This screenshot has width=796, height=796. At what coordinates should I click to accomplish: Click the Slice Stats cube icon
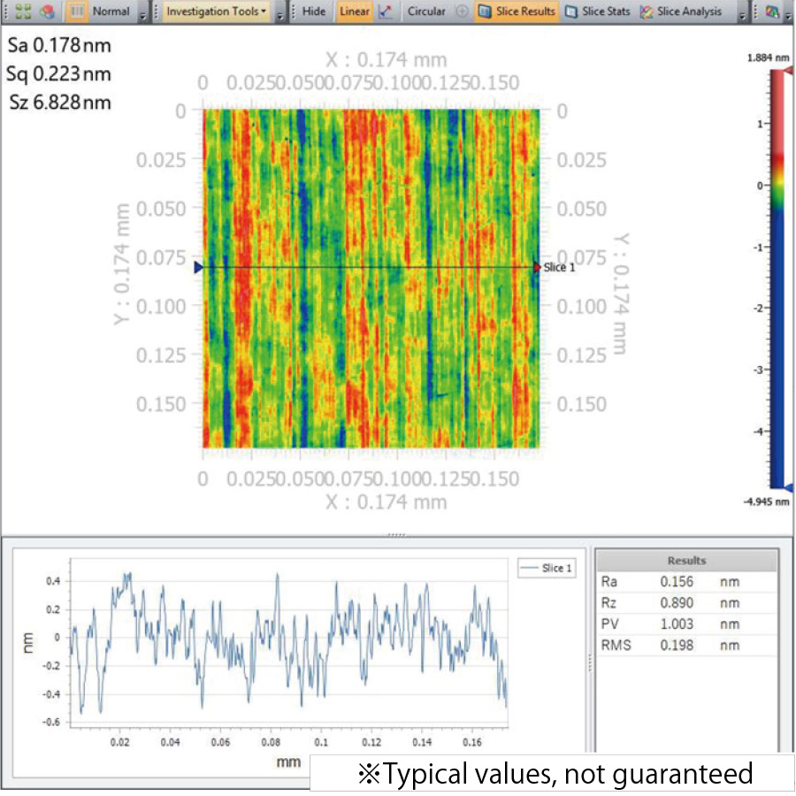point(570,11)
